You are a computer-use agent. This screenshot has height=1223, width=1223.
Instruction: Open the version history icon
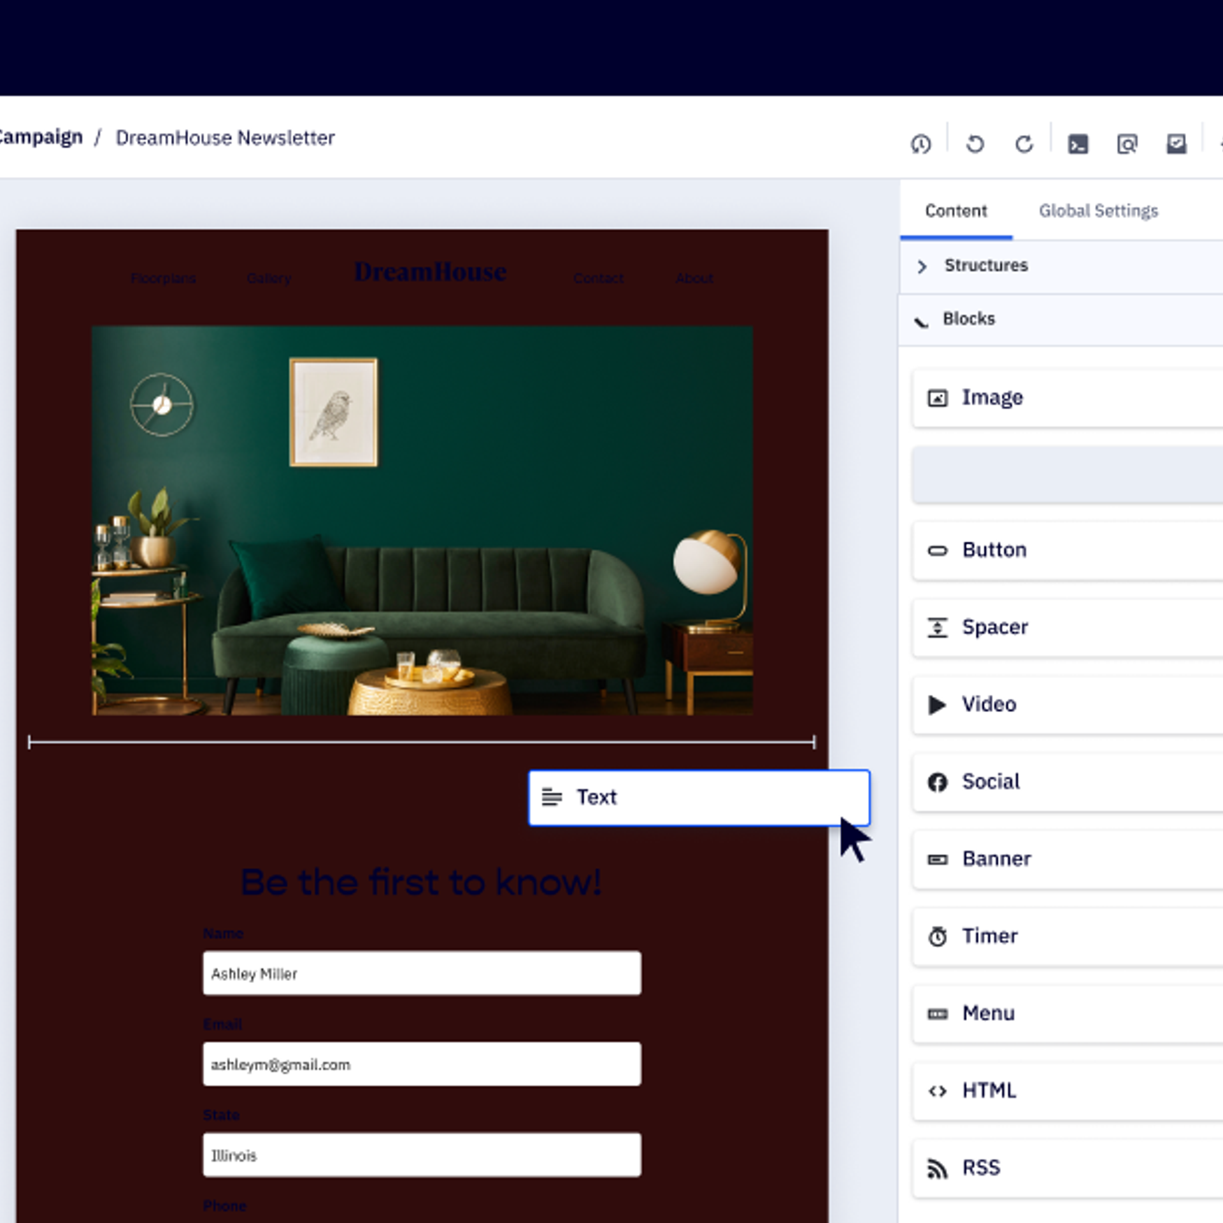pyautogui.click(x=920, y=144)
